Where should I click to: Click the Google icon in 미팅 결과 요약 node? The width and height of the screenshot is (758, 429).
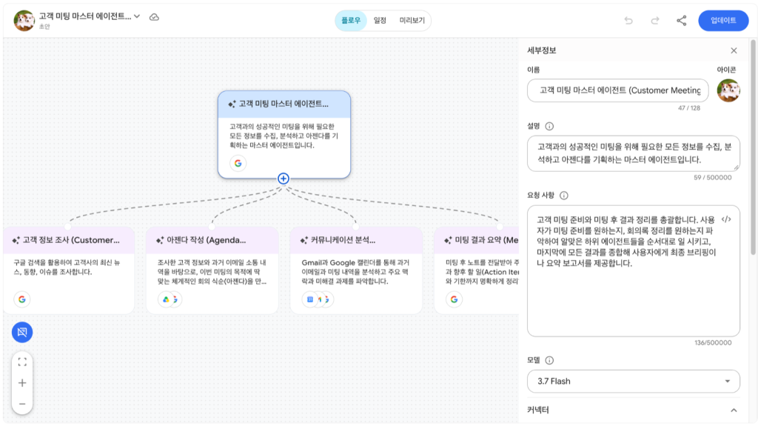coord(454,299)
